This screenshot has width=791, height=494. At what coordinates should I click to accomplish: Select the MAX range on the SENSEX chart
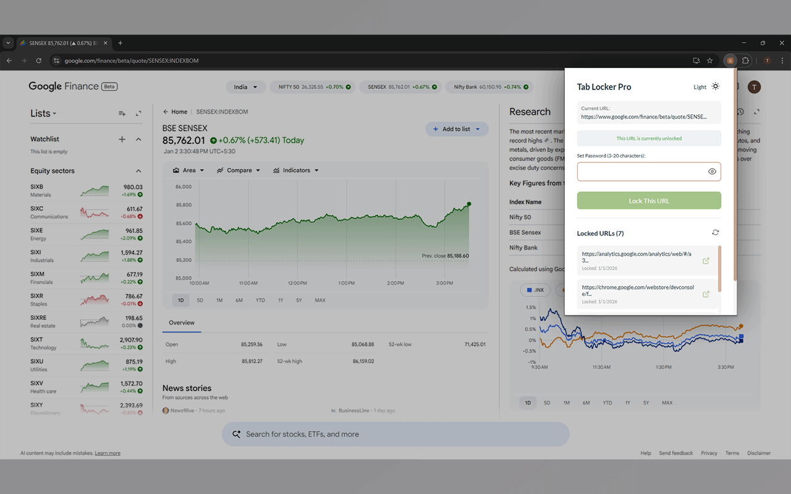point(320,301)
